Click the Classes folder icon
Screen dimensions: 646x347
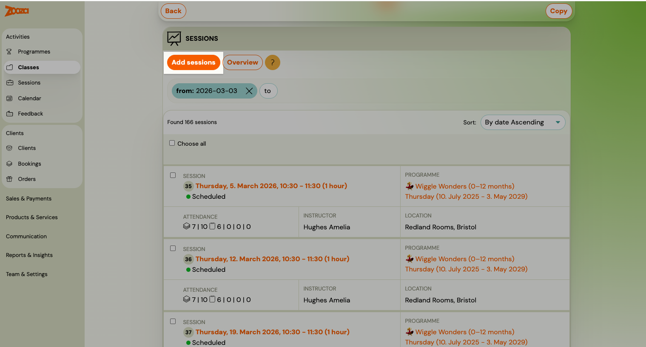[x=9, y=68]
